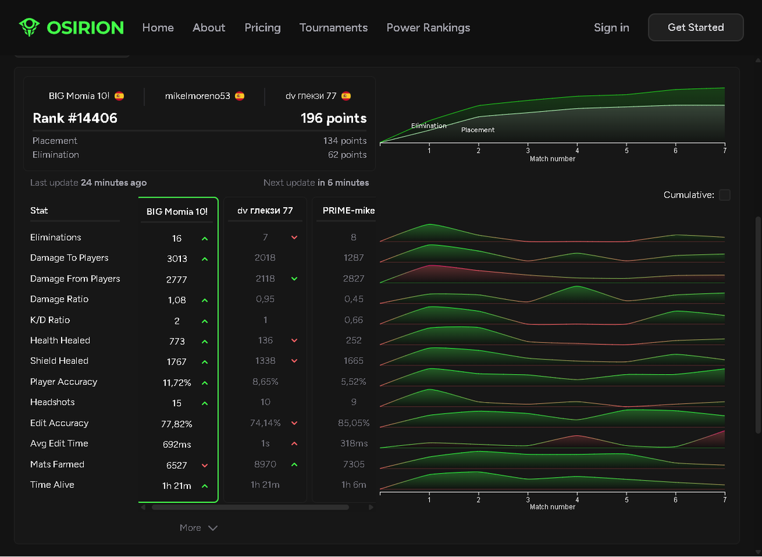Viewport: 762px width, 557px height.
Task: Click the Edit Accuracy stat label
Action: tap(59, 423)
